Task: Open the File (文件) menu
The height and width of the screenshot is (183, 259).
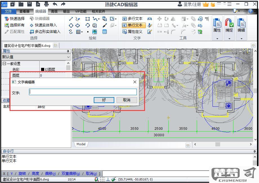Action: [x=8, y=11]
